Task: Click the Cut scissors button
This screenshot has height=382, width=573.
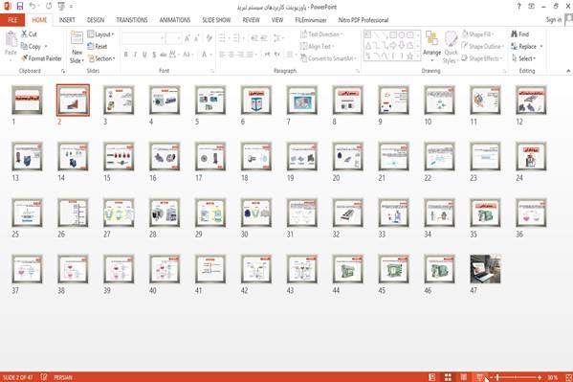Action: pos(29,34)
